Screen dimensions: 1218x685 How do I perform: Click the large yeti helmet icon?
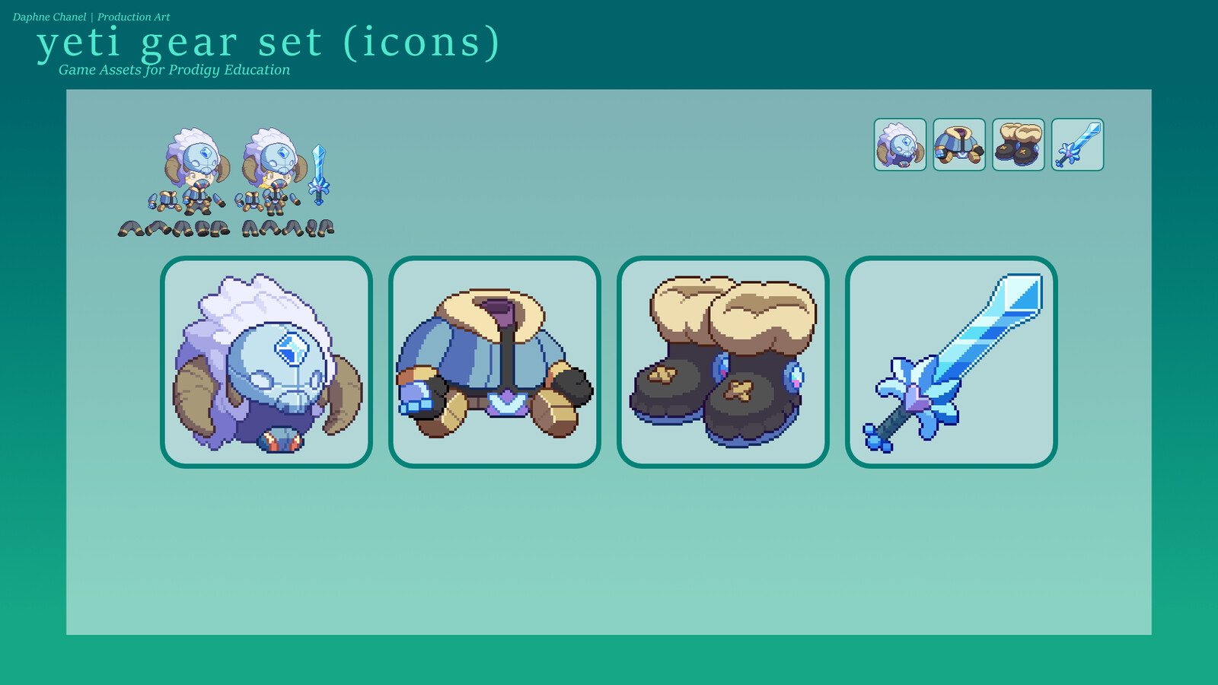point(266,362)
